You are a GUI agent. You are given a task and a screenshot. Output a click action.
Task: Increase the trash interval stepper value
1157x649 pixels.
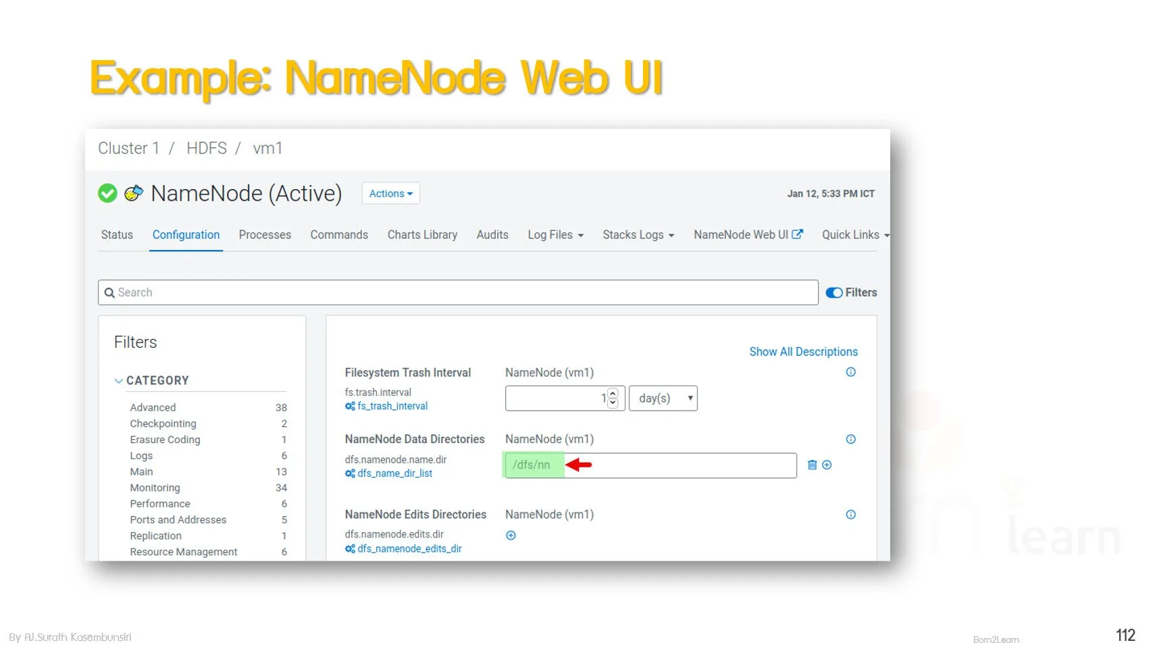613,394
